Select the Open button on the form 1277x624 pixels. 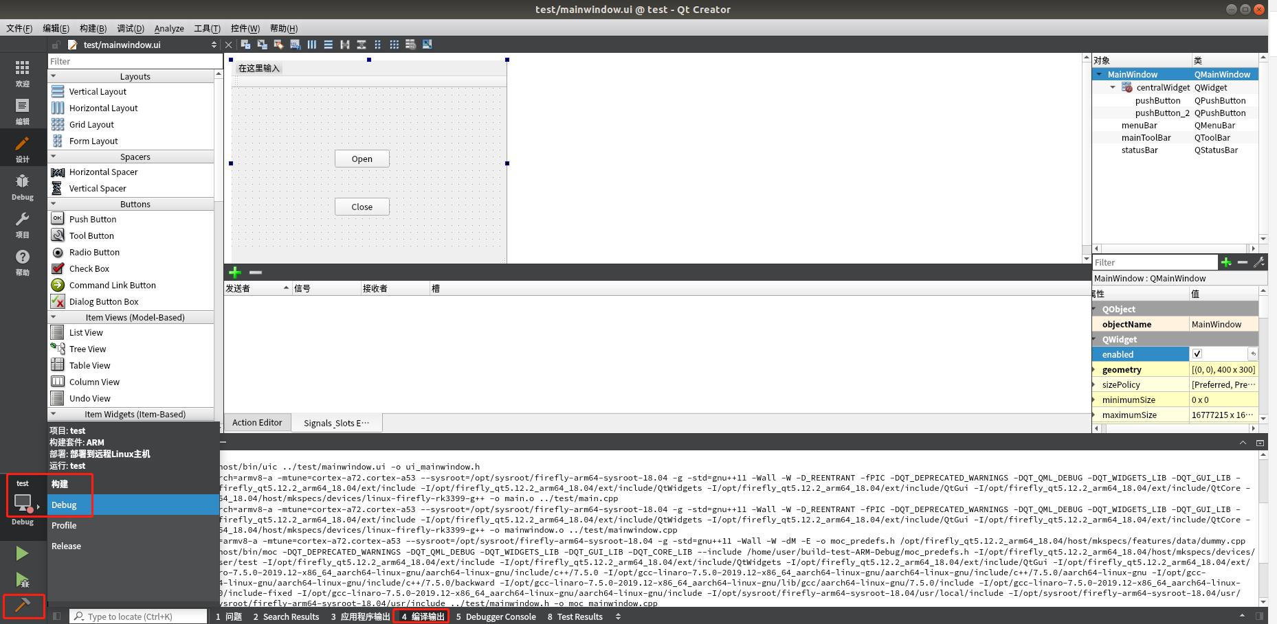pos(362,159)
